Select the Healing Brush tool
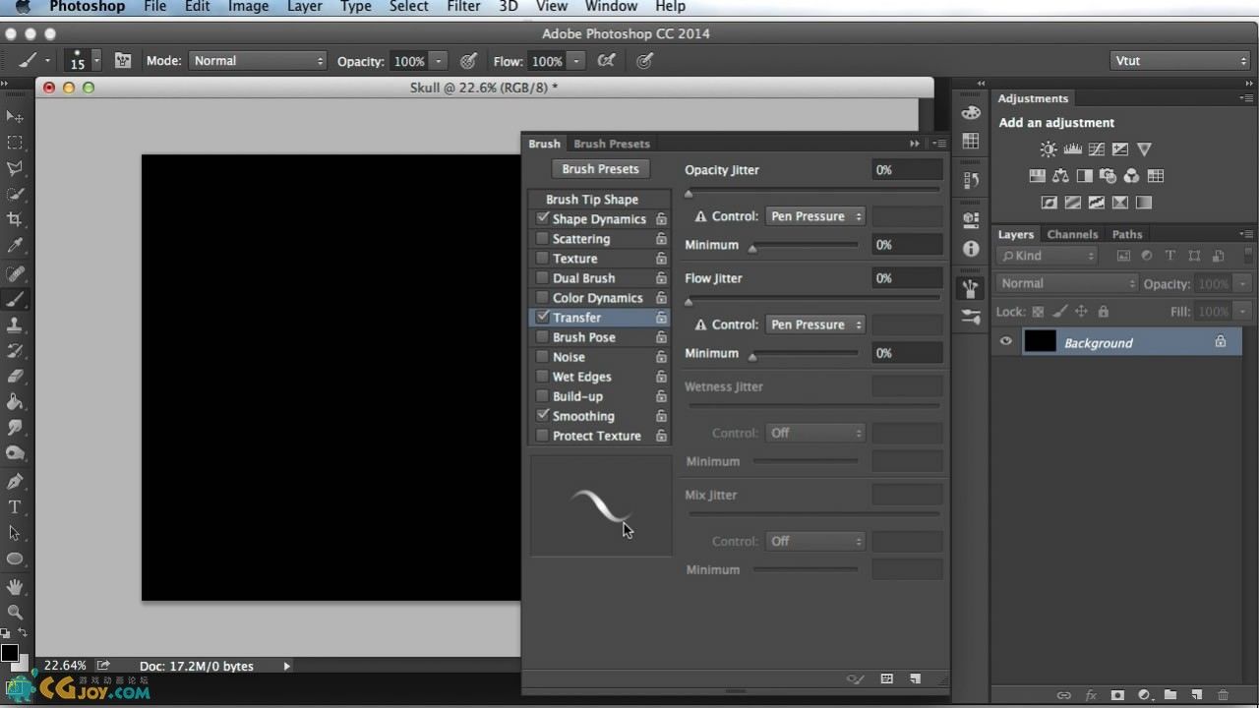Viewport: 1259px width, 708px height. click(x=15, y=274)
